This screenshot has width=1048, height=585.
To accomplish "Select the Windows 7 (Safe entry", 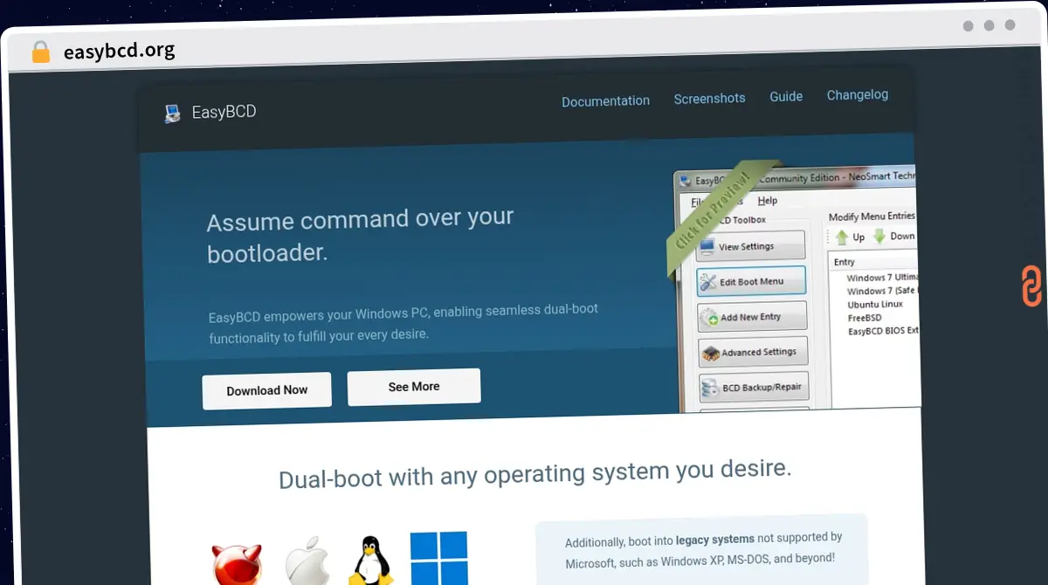I will (x=882, y=291).
